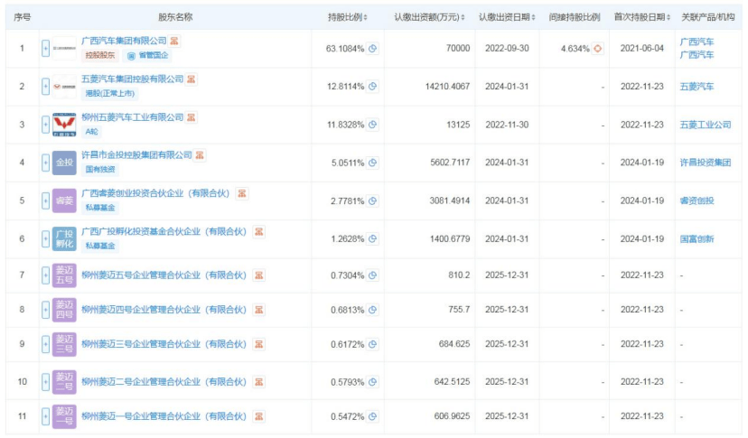The width and height of the screenshot is (748, 438).
Task: Click pie chart icon next to 63.1084%
Action: pos(373,49)
